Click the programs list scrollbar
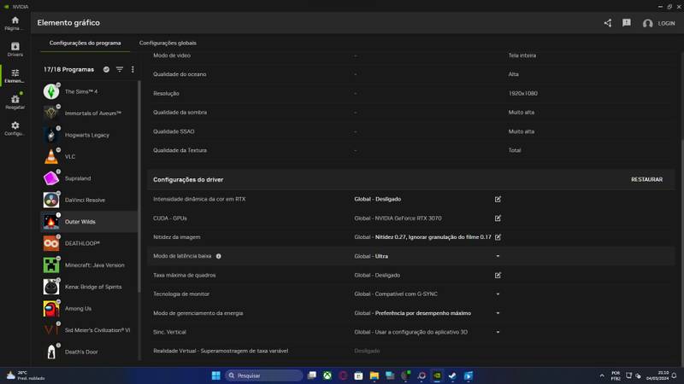Image resolution: width=684 pixels, height=384 pixels. coord(139,186)
